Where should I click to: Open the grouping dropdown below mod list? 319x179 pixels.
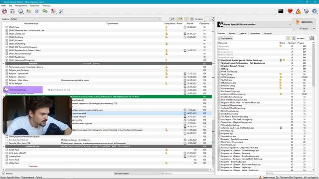click(139, 174)
